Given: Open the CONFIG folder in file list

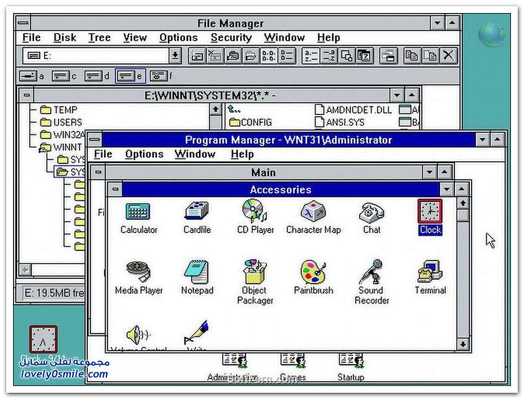Looking at the screenshot, I should (251, 122).
